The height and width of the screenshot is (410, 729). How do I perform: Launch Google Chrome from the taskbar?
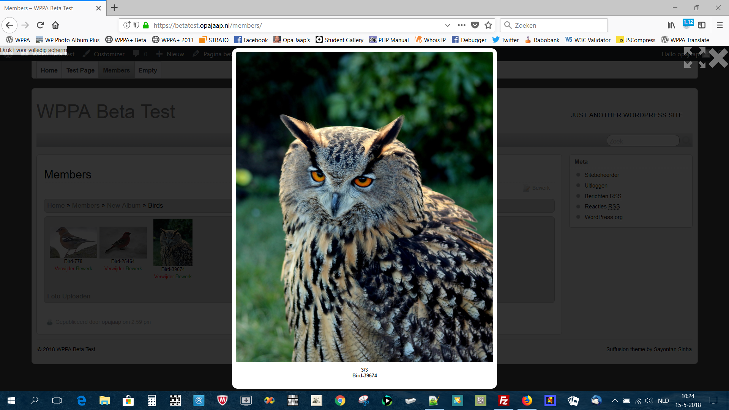(x=340, y=401)
